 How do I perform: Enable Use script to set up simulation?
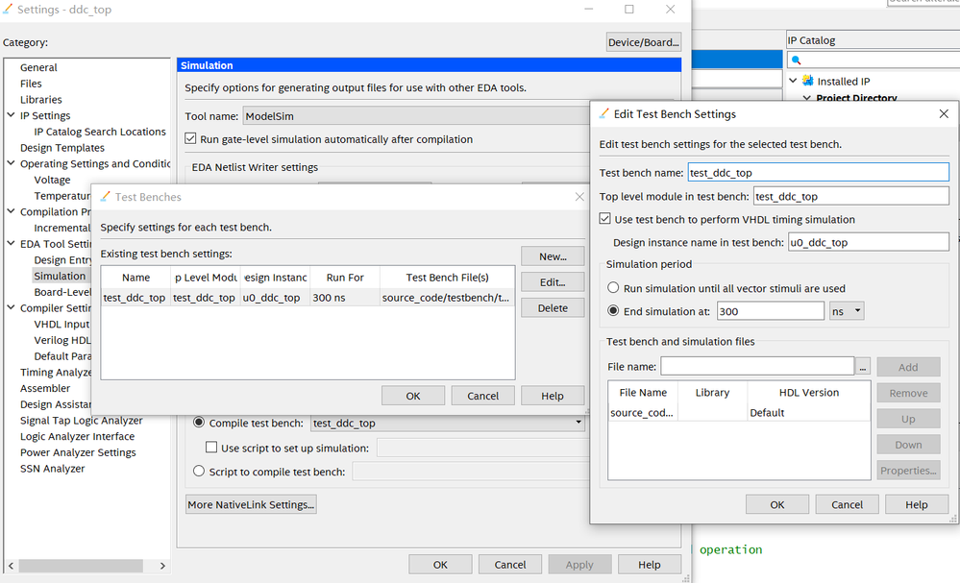pos(211,448)
